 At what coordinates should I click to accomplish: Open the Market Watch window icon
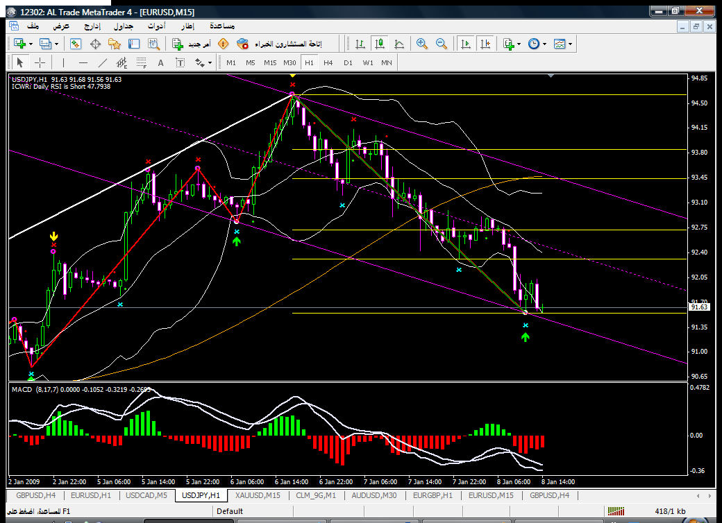(x=76, y=44)
